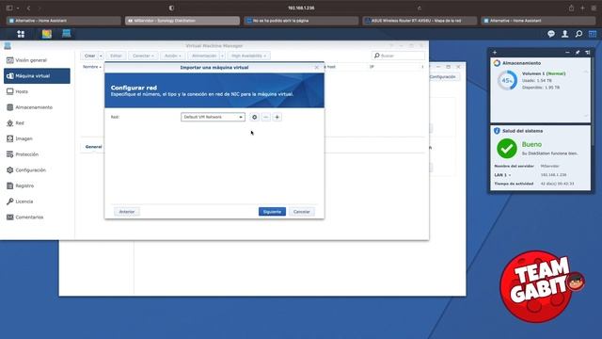Click the IP column header

(372, 67)
